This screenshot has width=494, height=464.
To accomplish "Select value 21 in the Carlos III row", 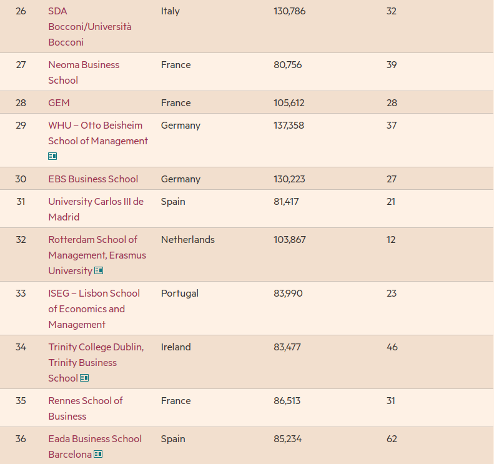I will point(391,201).
